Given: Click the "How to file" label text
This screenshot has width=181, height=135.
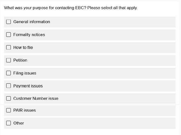Looking at the screenshot, I should tap(23, 48).
